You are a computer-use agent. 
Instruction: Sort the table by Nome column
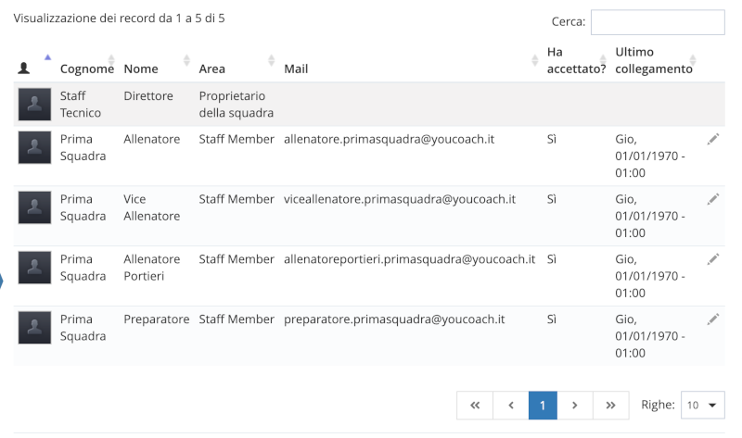point(141,69)
